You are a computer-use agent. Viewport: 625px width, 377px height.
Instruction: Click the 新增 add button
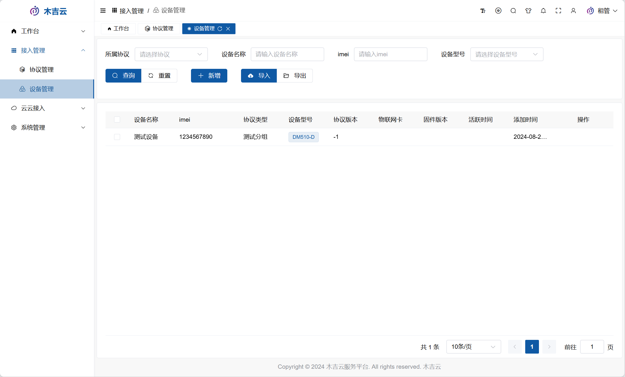point(209,76)
